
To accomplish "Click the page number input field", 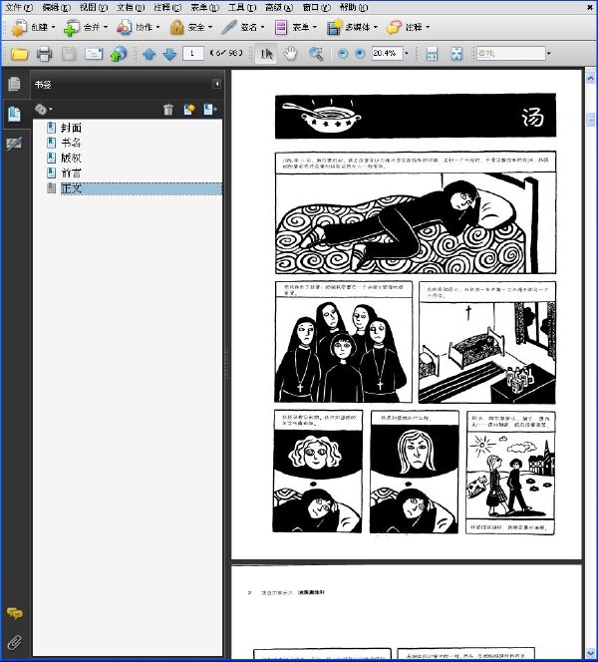I will pos(193,53).
